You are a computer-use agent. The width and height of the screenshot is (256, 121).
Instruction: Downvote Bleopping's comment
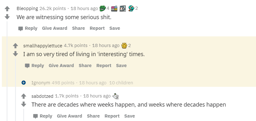[x=7, y=17]
